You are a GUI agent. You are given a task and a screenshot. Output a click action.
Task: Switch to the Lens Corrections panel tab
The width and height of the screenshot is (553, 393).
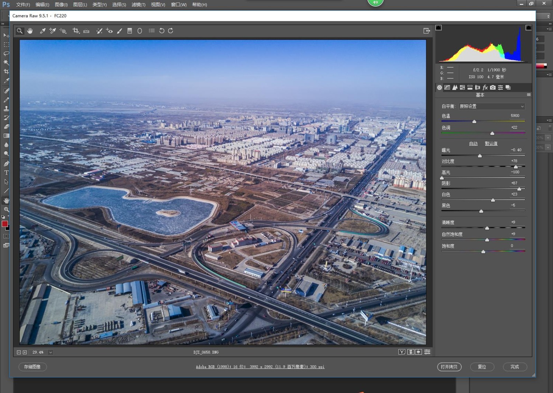pyautogui.click(x=478, y=87)
